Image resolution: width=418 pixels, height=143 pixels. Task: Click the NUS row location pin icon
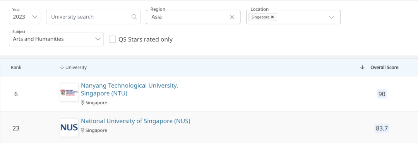83,130
